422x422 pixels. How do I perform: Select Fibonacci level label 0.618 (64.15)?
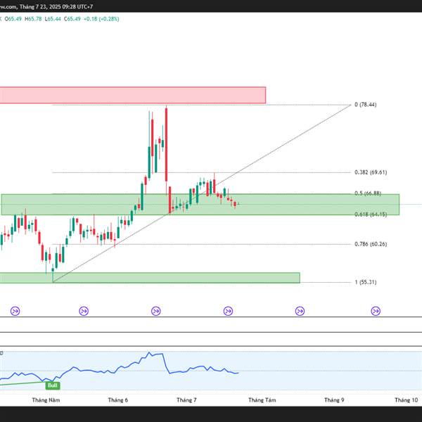[x=371, y=215]
